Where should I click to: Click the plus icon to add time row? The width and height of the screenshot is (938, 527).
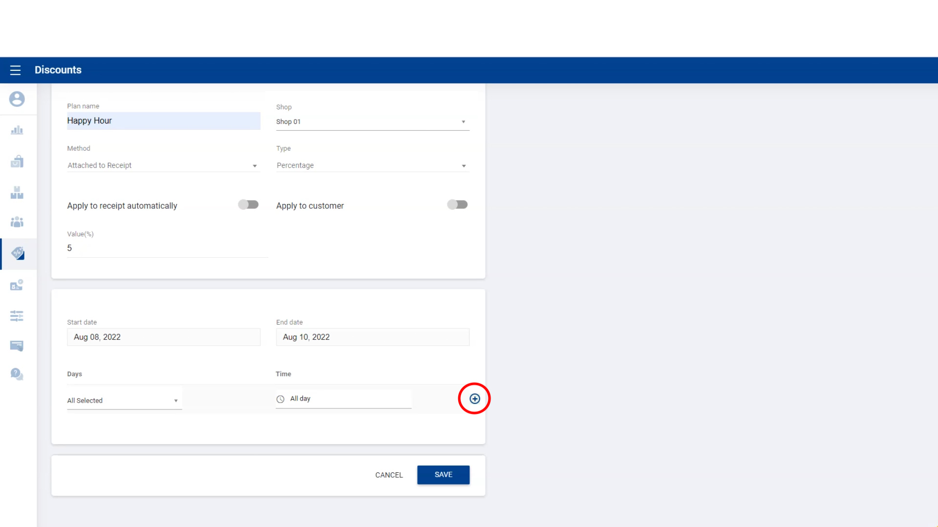point(474,399)
